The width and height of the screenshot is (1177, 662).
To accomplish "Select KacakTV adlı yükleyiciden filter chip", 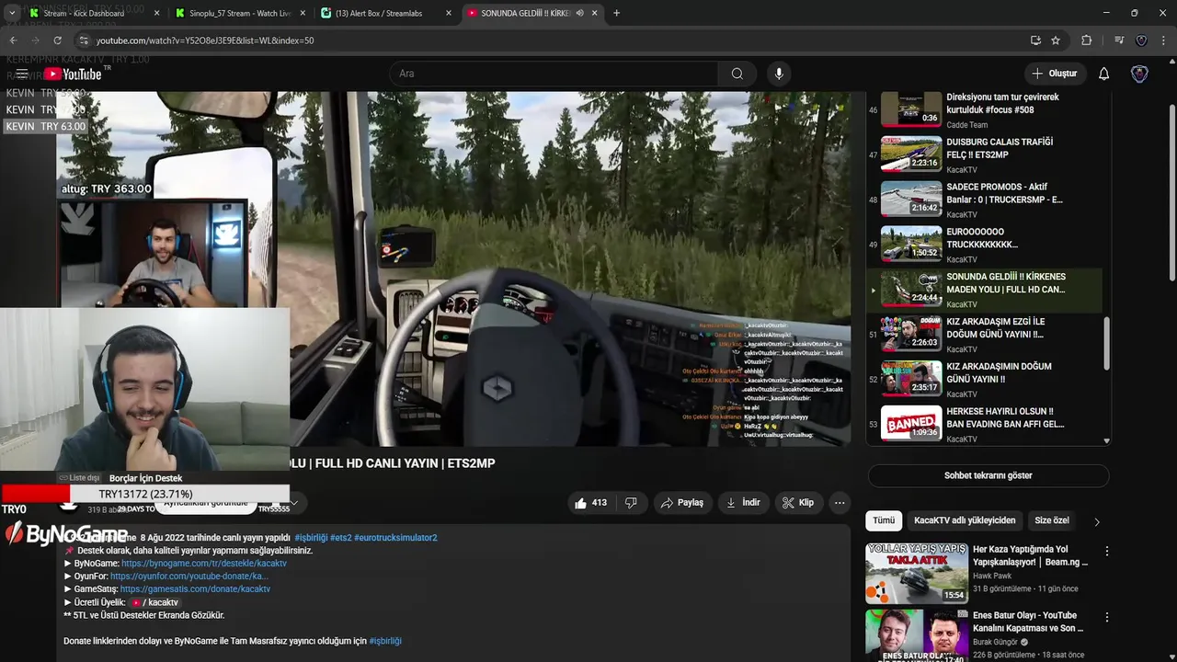I will coord(965,520).
